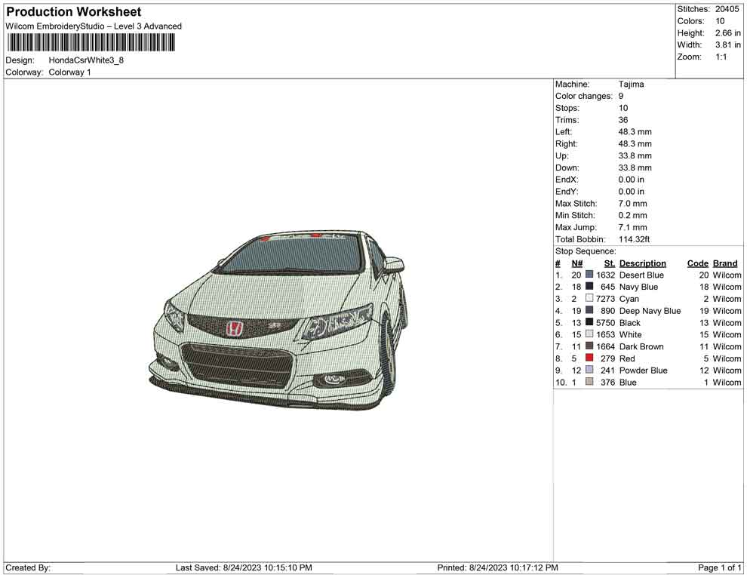The image size is (747, 575).
Task: Click the Trims value 36
Action: point(623,120)
